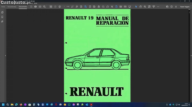
Task: Go to next page arrow
Action: (60, 7)
